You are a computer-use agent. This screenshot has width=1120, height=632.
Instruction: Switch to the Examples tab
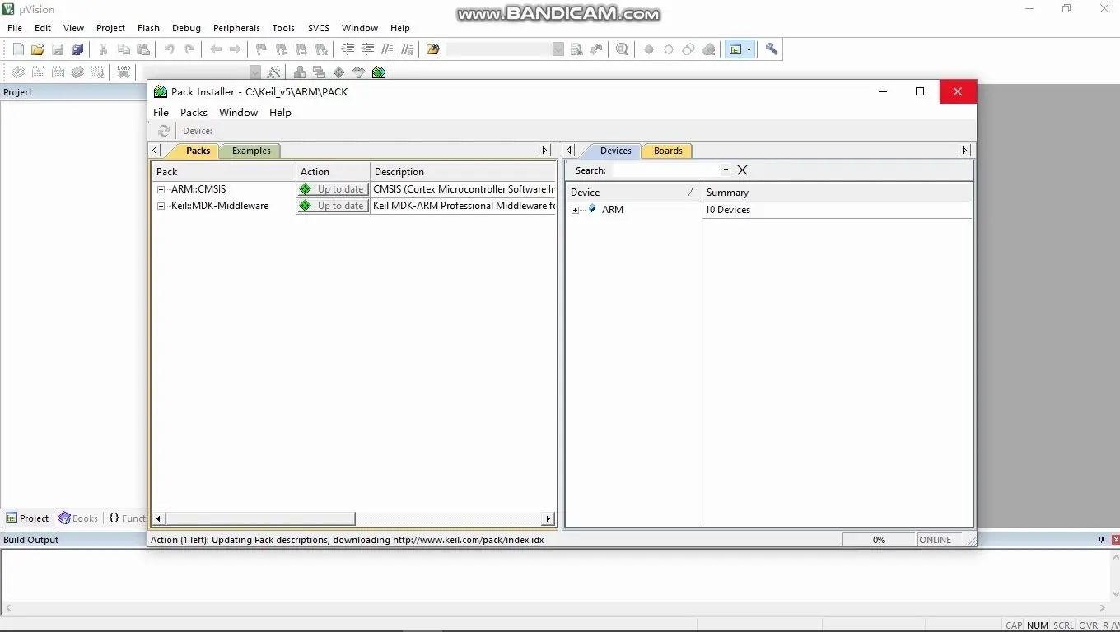pos(251,151)
